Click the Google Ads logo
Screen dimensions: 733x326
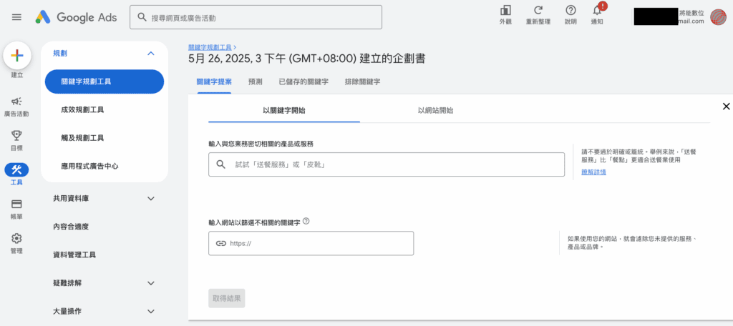click(x=76, y=17)
